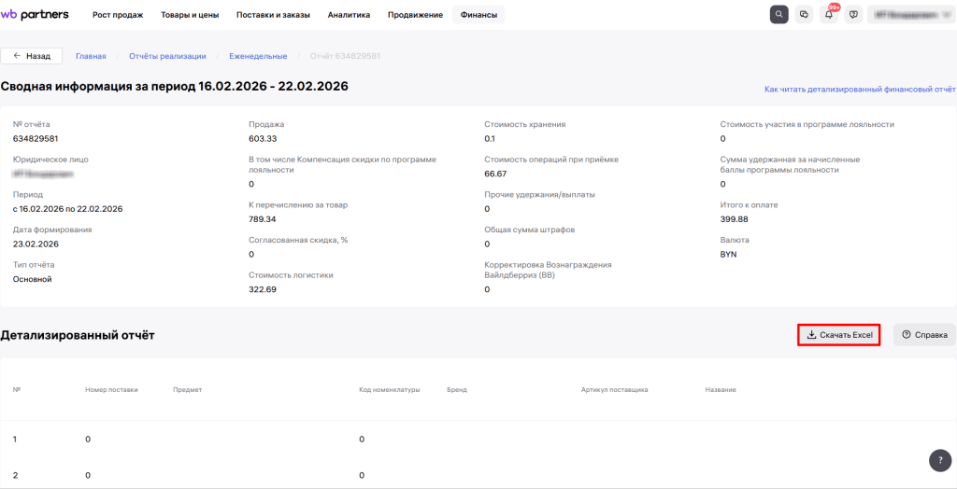Select table row number 2

click(478, 475)
